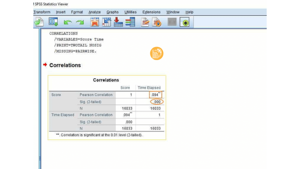
Task: Click the .094 cell in Time Elapsed row
Action: 127,115
